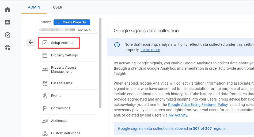Switch to the USER tab
The height and width of the screenshot is (137, 254).
[58, 7]
